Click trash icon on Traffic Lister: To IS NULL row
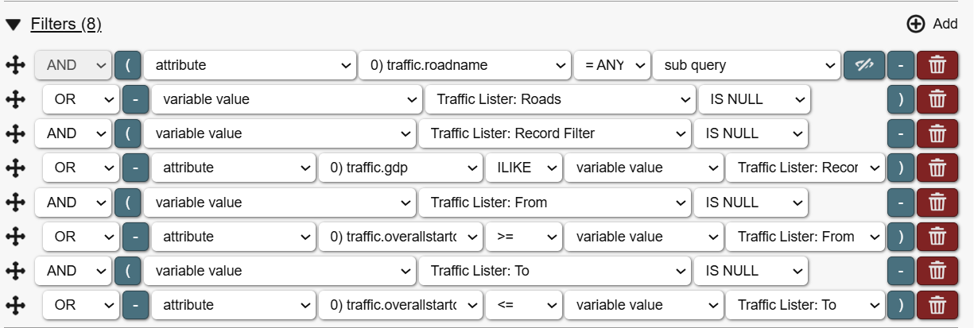The image size is (974, 328). 937,271
